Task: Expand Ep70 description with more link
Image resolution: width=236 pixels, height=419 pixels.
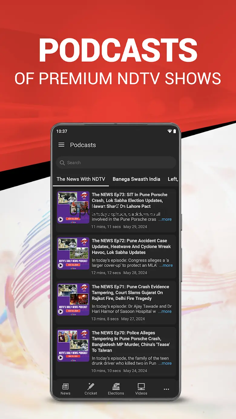Action: click(165, 363)
